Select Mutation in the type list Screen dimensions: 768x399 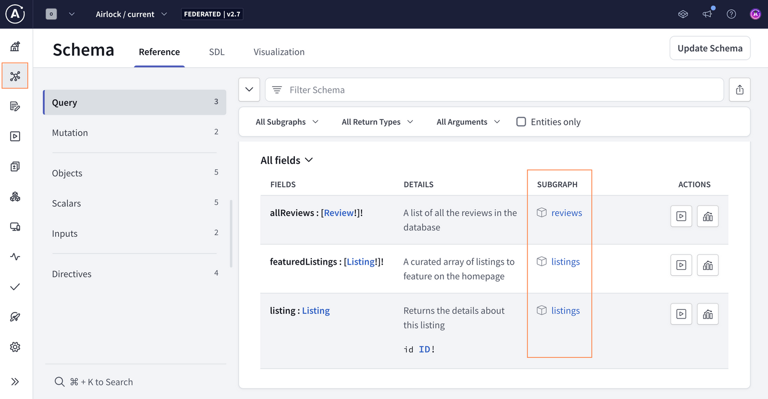coord(70,133)
